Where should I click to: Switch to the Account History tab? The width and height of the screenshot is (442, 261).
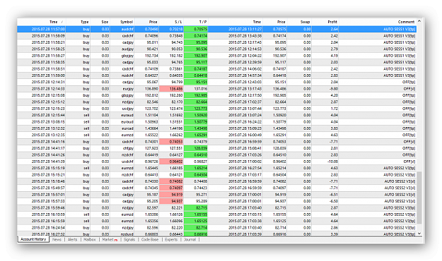(33, 239)
